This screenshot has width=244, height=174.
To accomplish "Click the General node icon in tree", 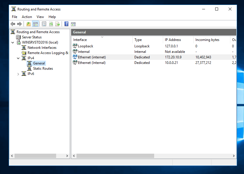I will [x=29, y=63].
